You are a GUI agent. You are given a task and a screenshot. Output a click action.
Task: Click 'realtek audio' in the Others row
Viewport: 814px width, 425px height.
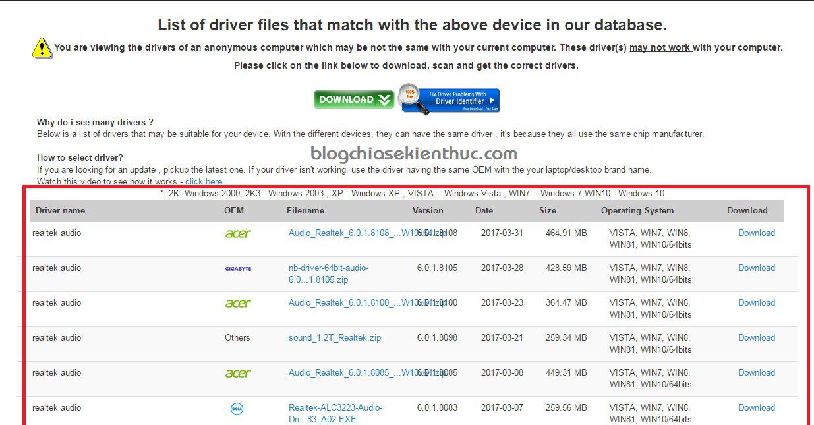(x=57, y=337)
